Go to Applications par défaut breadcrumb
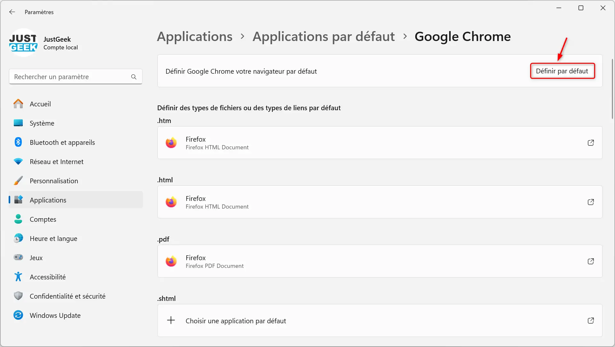The image size is (615, 347). 324,37
